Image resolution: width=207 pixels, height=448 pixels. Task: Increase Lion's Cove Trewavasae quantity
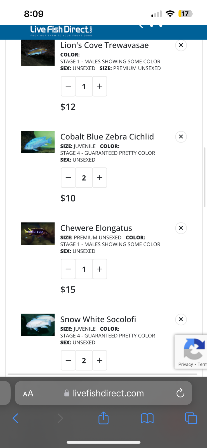point(100,86)
